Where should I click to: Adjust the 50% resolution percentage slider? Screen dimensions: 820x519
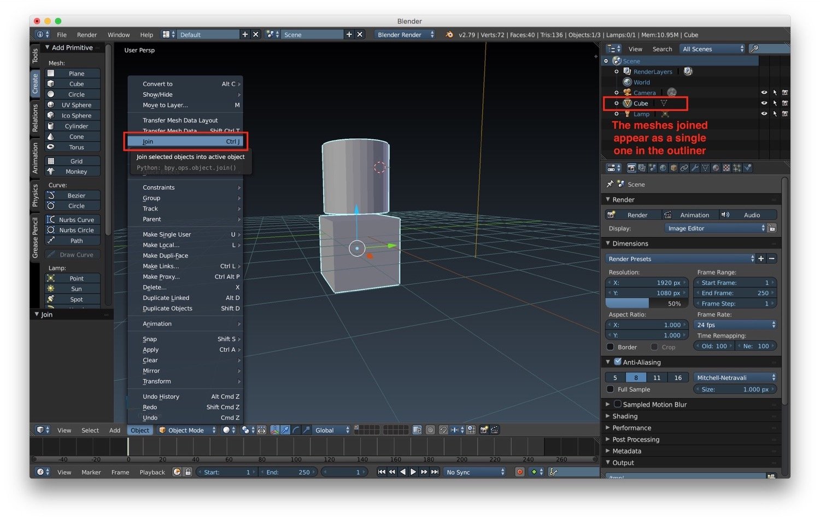(x=647, y=303)
